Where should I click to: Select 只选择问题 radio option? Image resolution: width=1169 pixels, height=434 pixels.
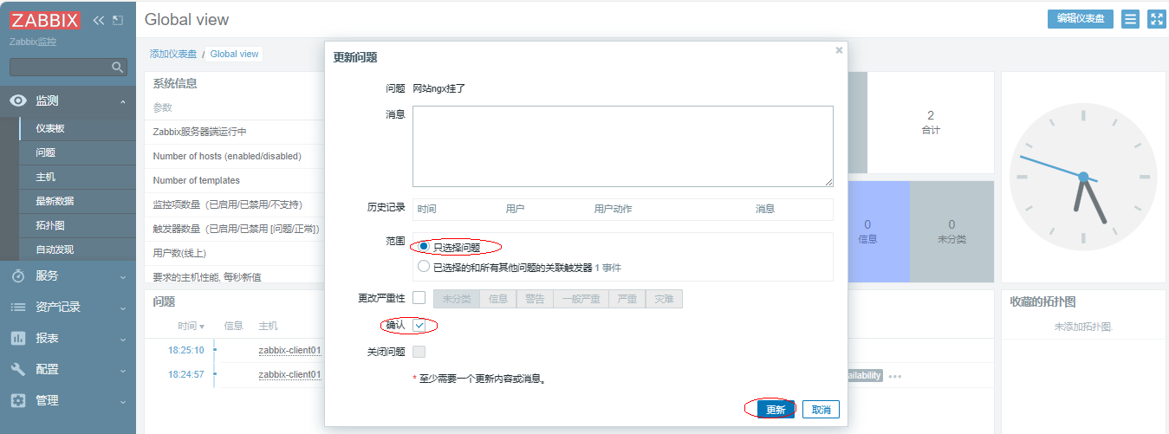[x=424, y=247]
